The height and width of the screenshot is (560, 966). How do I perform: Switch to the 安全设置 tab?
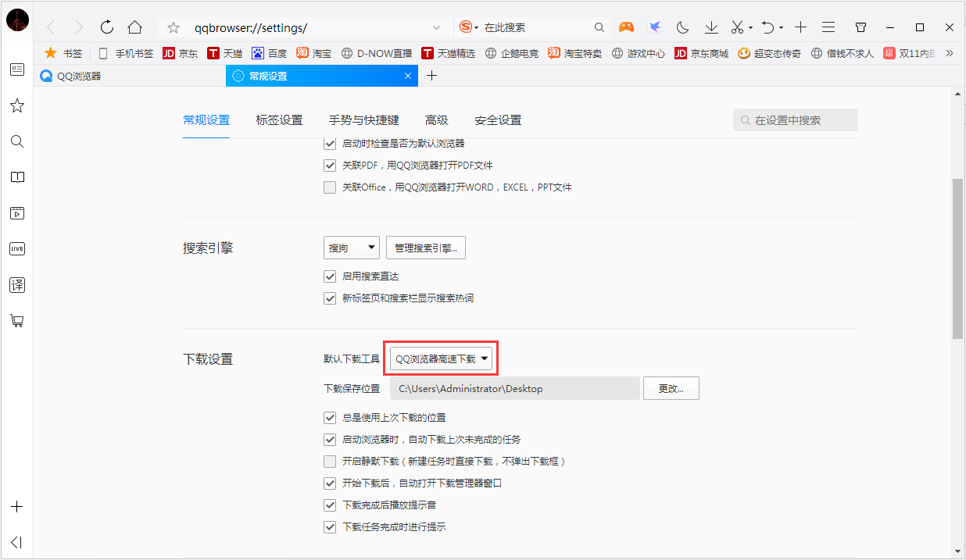point(498,120)
